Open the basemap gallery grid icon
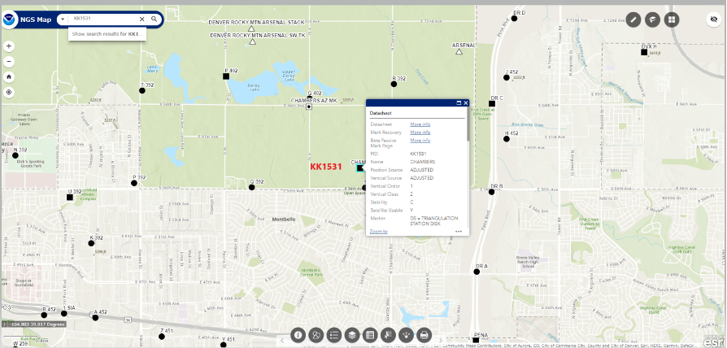The width and height of the screenshot is (727, 348). [x=671, y=19]
